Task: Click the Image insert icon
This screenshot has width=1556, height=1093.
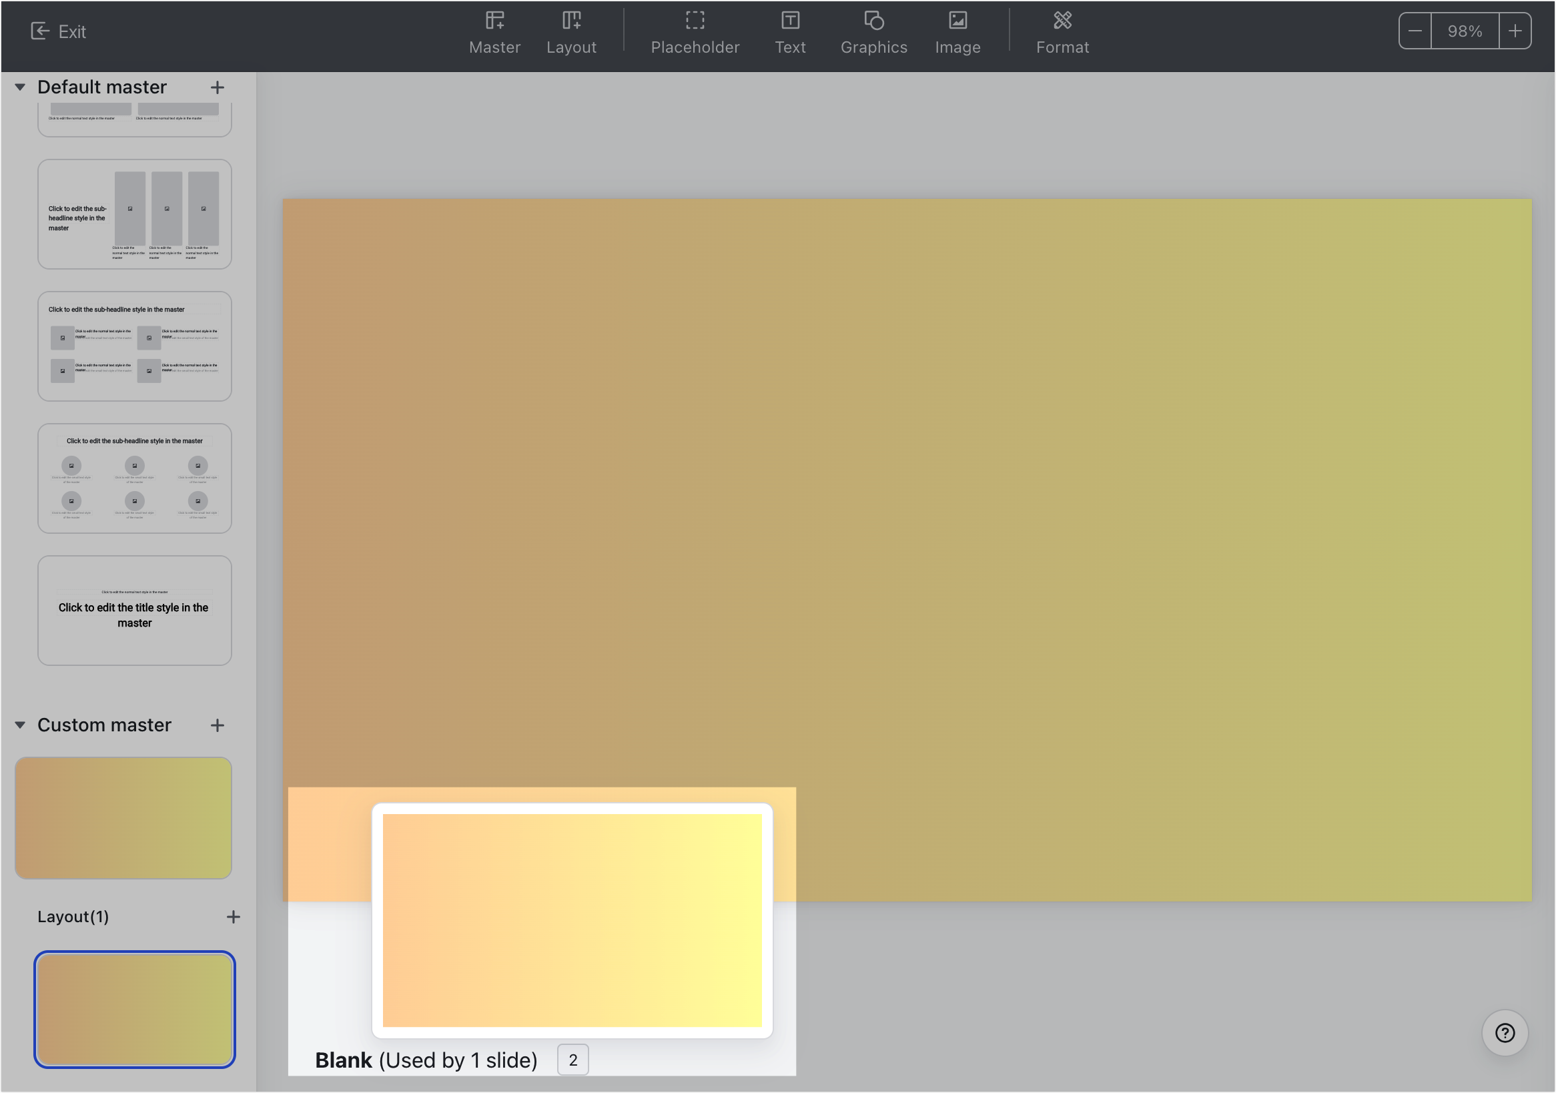Action: [x=957, y=31]
